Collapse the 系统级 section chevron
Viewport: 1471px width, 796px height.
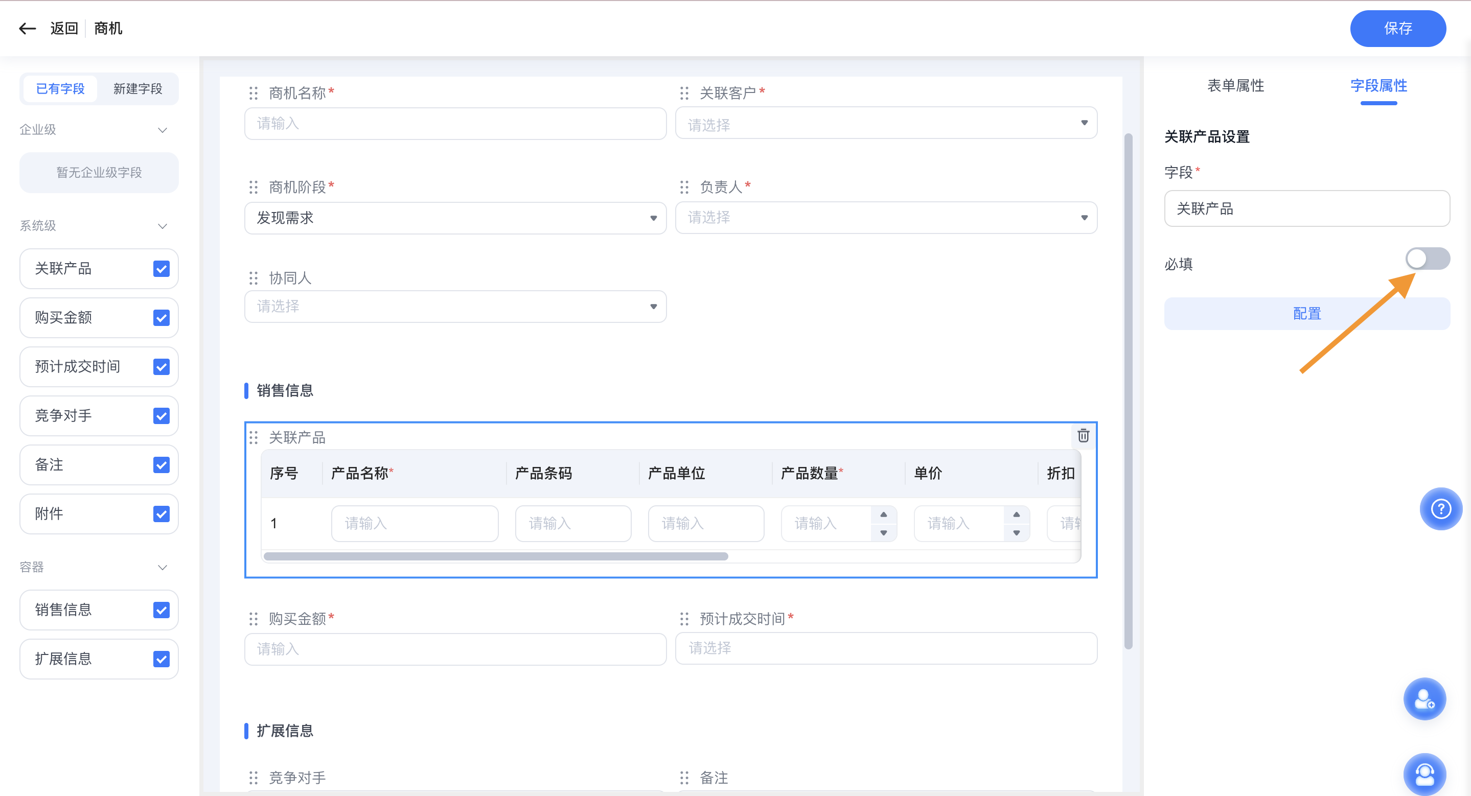pos(162,225)
